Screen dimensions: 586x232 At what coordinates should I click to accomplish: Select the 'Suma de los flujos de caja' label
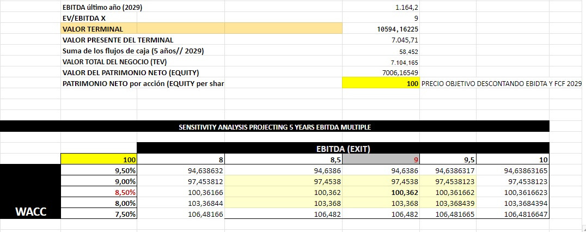pyautogui.click(x=133, y=51)
